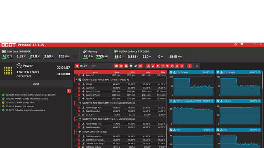The width and height of the screenshot is (264, 148).
Task: Click the OCCT logo
Action: 8,45
